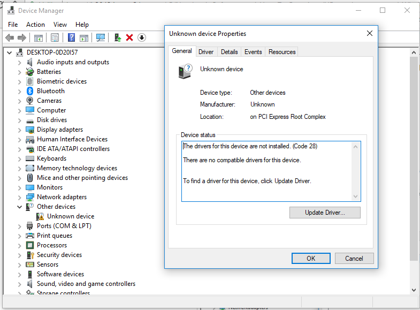Select DESKTOP-0D20I57 computer name

point(52,52)
